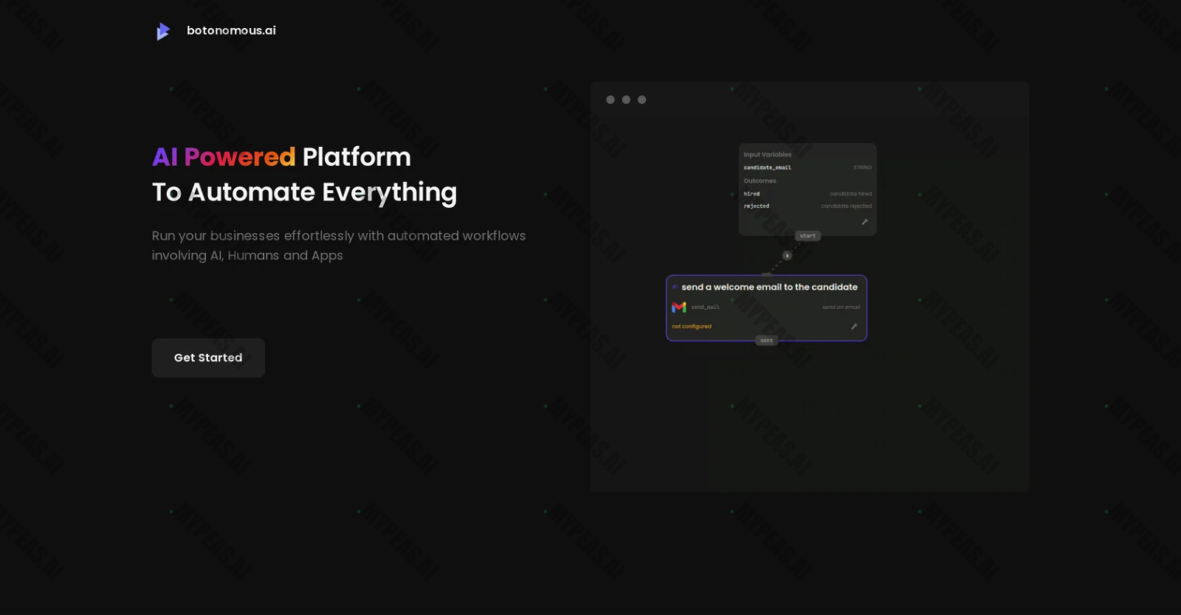This screenshot has height=615, width=1181.
Task: Click the botonomous.ai logo icon
Action: [163, 31]
